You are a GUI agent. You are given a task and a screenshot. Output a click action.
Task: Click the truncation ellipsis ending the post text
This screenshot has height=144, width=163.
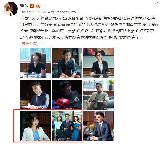pos(142,38)
